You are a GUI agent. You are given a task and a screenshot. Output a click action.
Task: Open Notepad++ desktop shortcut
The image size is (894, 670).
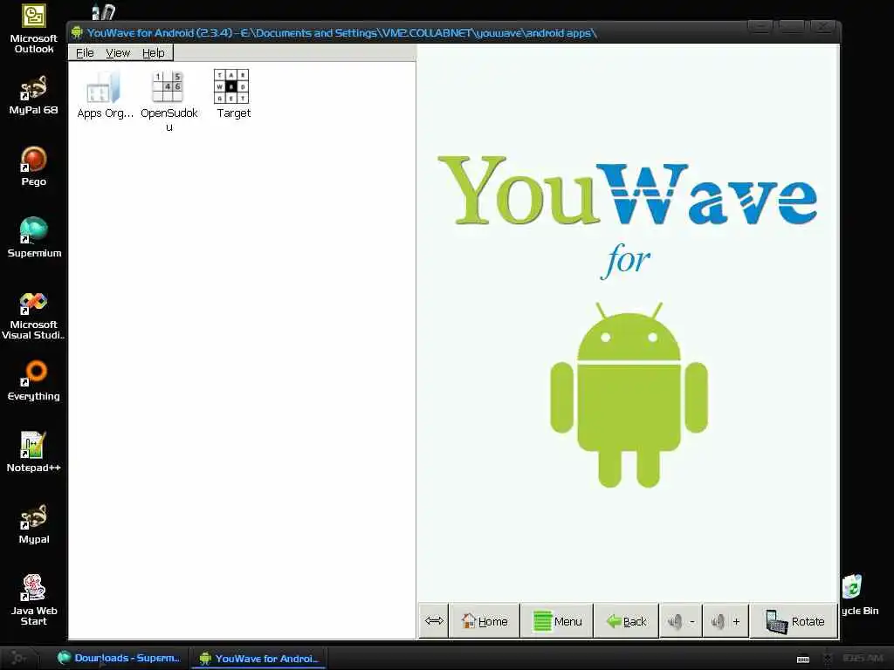click(34, 453)
